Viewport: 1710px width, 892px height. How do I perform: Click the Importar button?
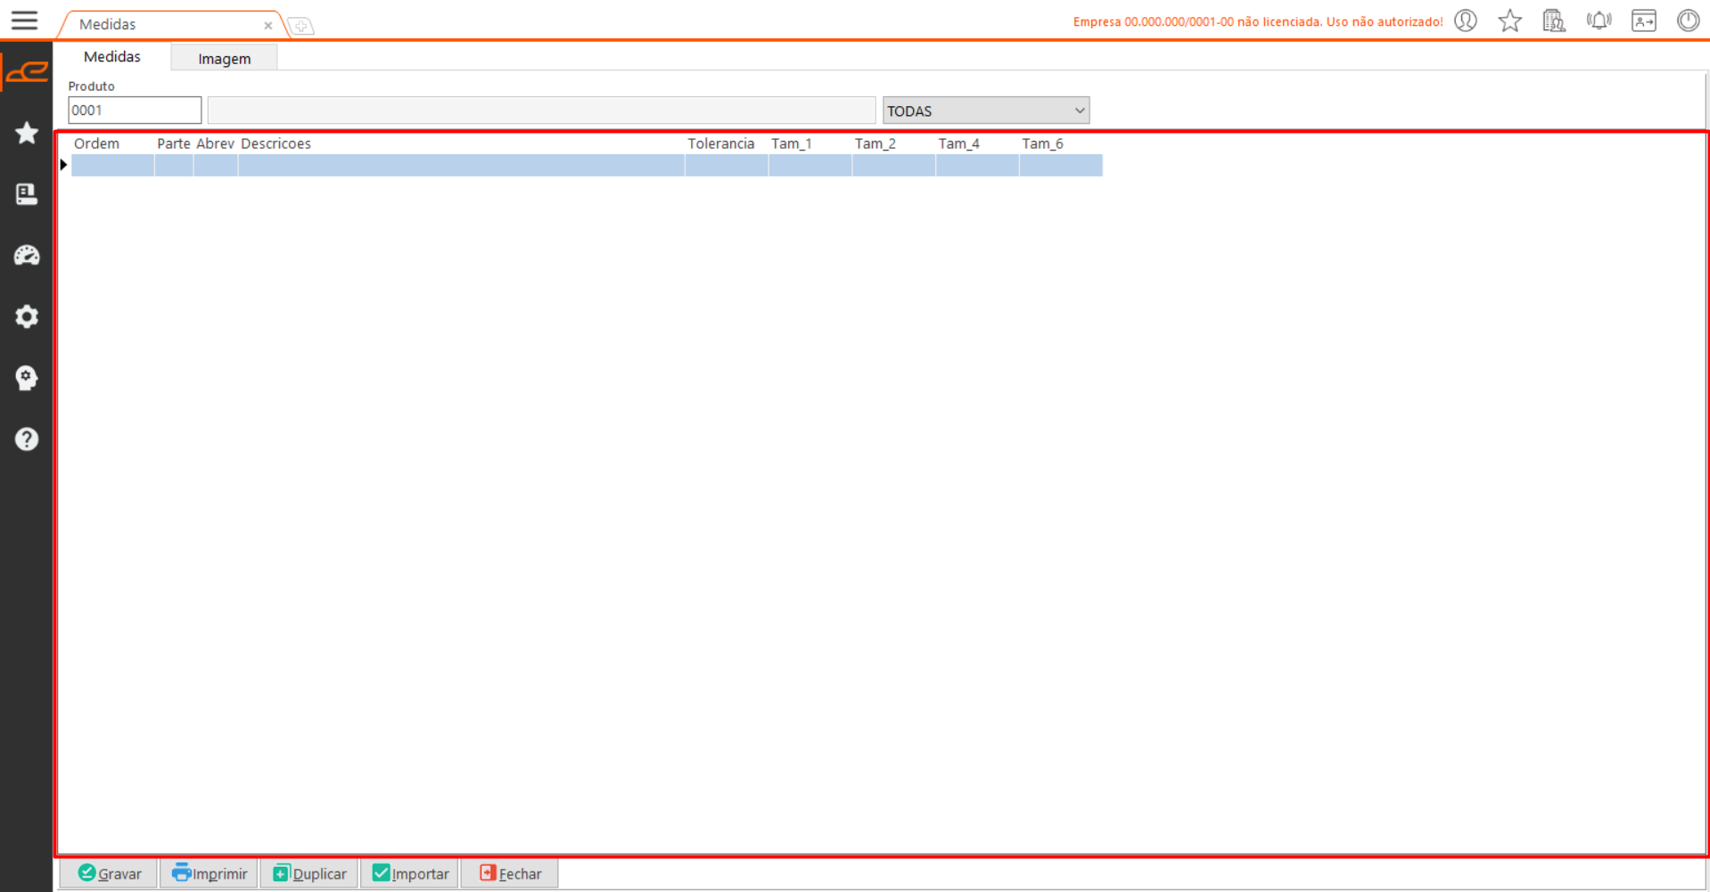pyautogui.click(x=410, y=873)
